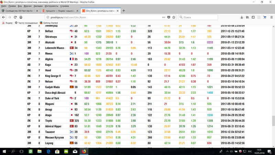Screen dimensions: 275x155
Task: Save page to Pocket icon
Action: [x=169, y=17]
